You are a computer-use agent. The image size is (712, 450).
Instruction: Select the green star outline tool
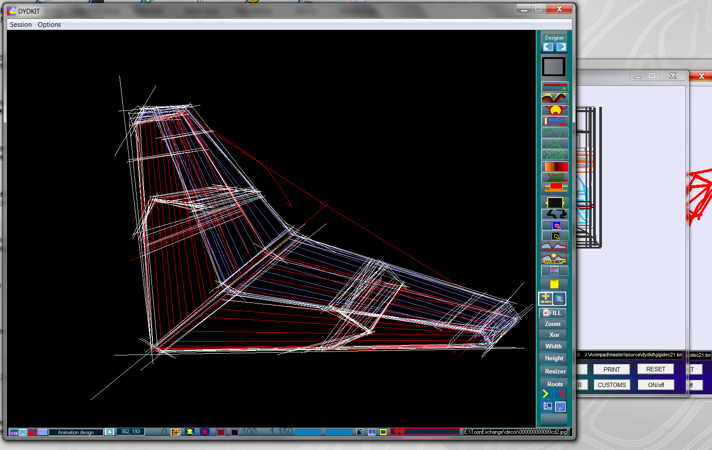pyautogui.click(x=555, y=144)
